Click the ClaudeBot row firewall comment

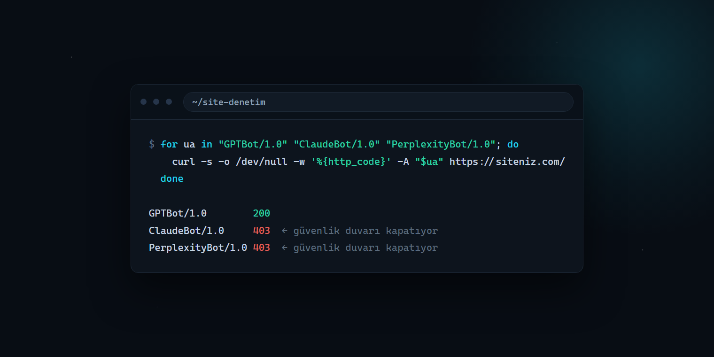coord(359,231)
